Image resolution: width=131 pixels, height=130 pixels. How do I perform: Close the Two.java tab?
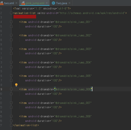click(x=69, y=3)
